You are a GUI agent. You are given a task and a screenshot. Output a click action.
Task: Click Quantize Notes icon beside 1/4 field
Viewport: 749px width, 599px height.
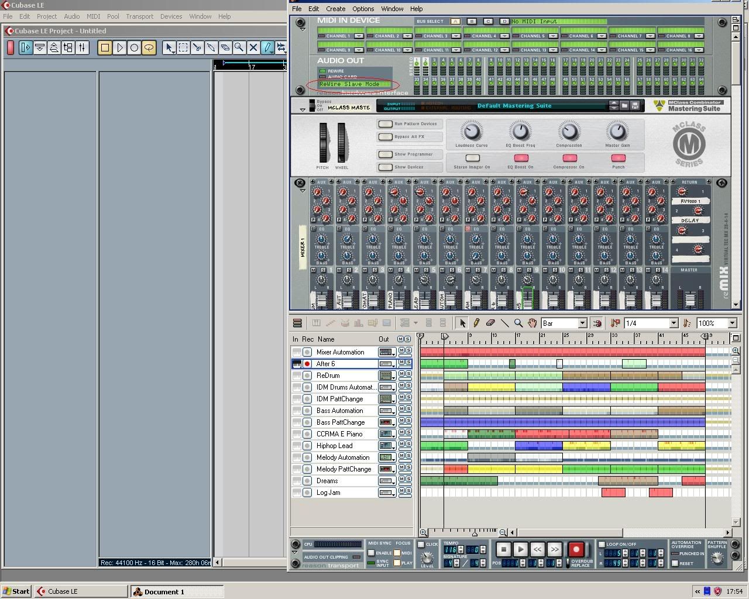pyautogui.click(x=615, y=323)
